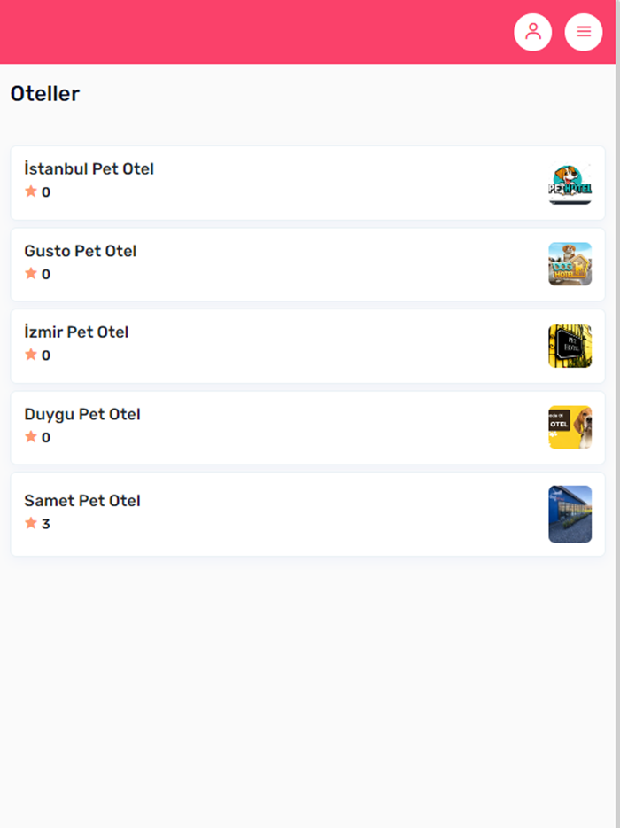Open Samet Pet Otel building thumbnail
620x828 pixels.
pos(570,514)
